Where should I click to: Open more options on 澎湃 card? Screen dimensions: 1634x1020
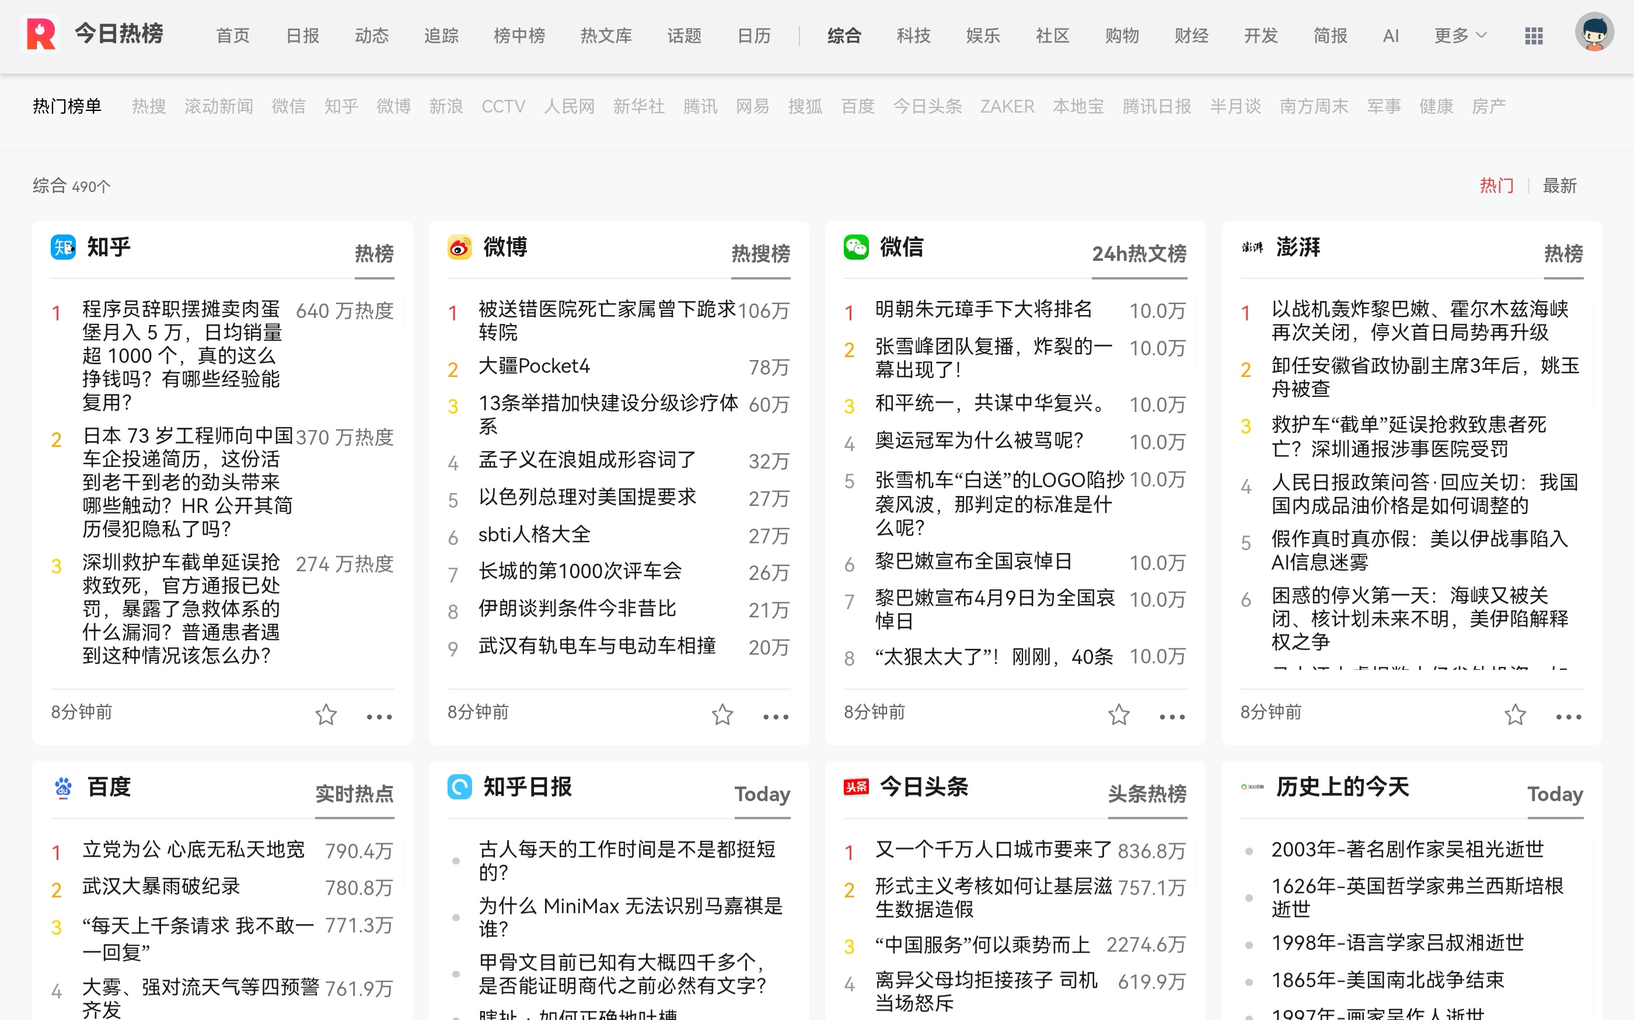1569,717
